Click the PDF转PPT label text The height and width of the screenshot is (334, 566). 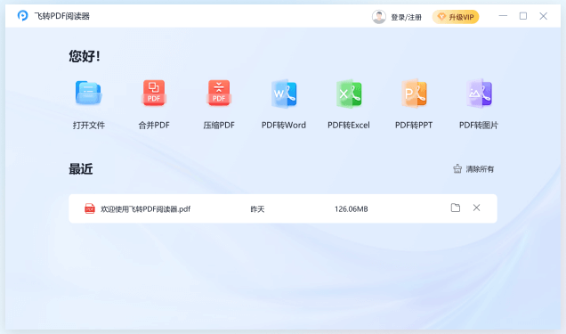pyautogui.click(x=414, y=126)
